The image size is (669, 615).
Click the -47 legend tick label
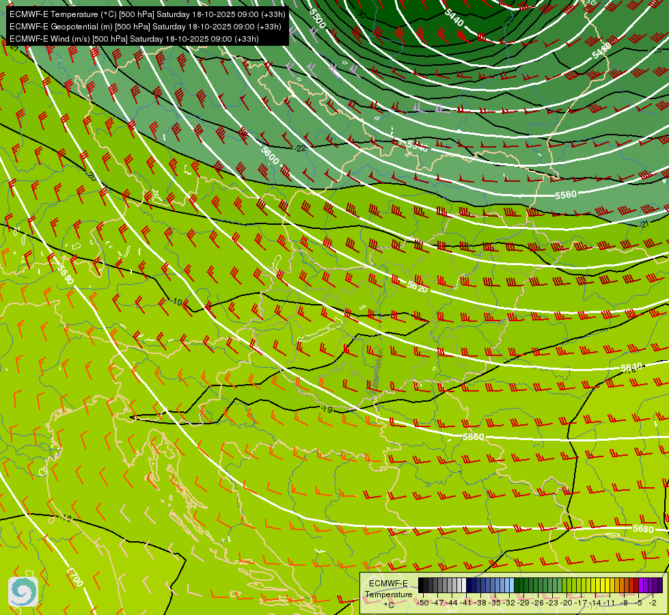(437, 603)
